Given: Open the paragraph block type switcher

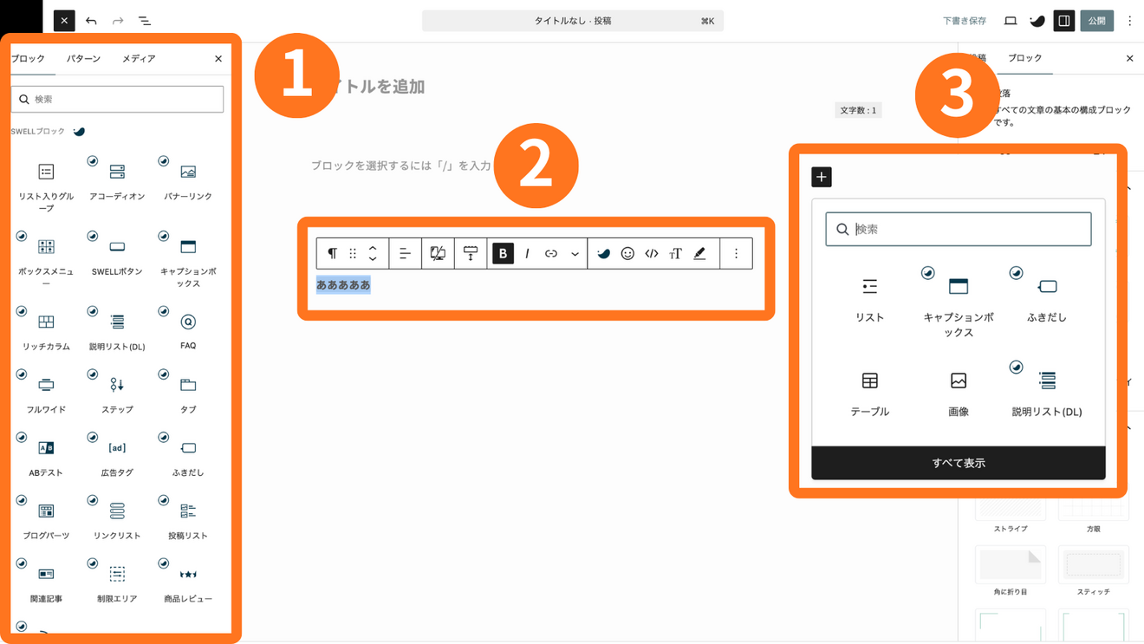Looking at the screenshot, I should [x=332, y=253].
